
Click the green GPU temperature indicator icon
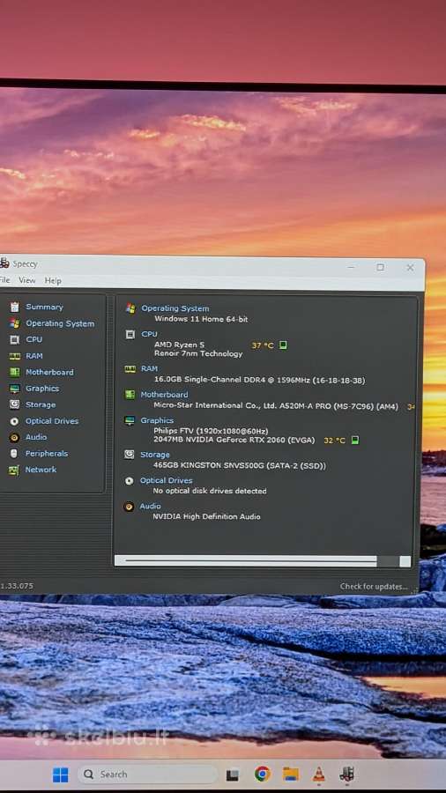click(355, 440)
